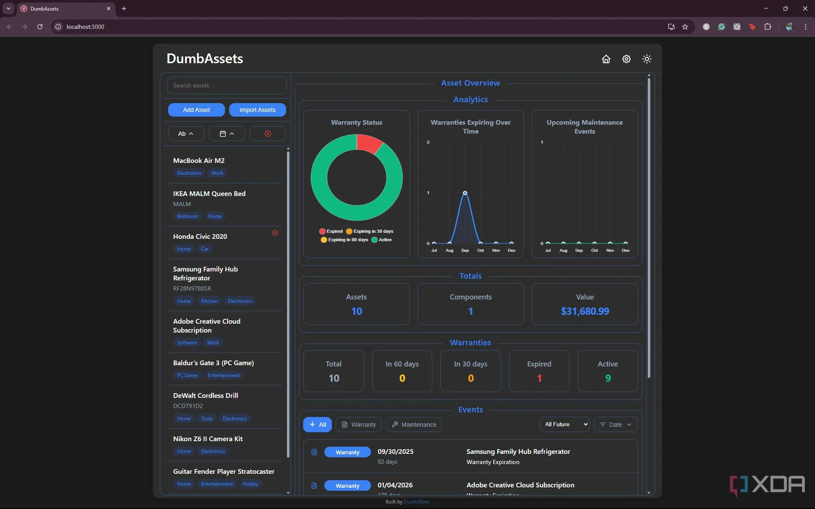Open the browser extensions puzzle icon
This screenshot has height=509, width=815.
pos(767,27)
